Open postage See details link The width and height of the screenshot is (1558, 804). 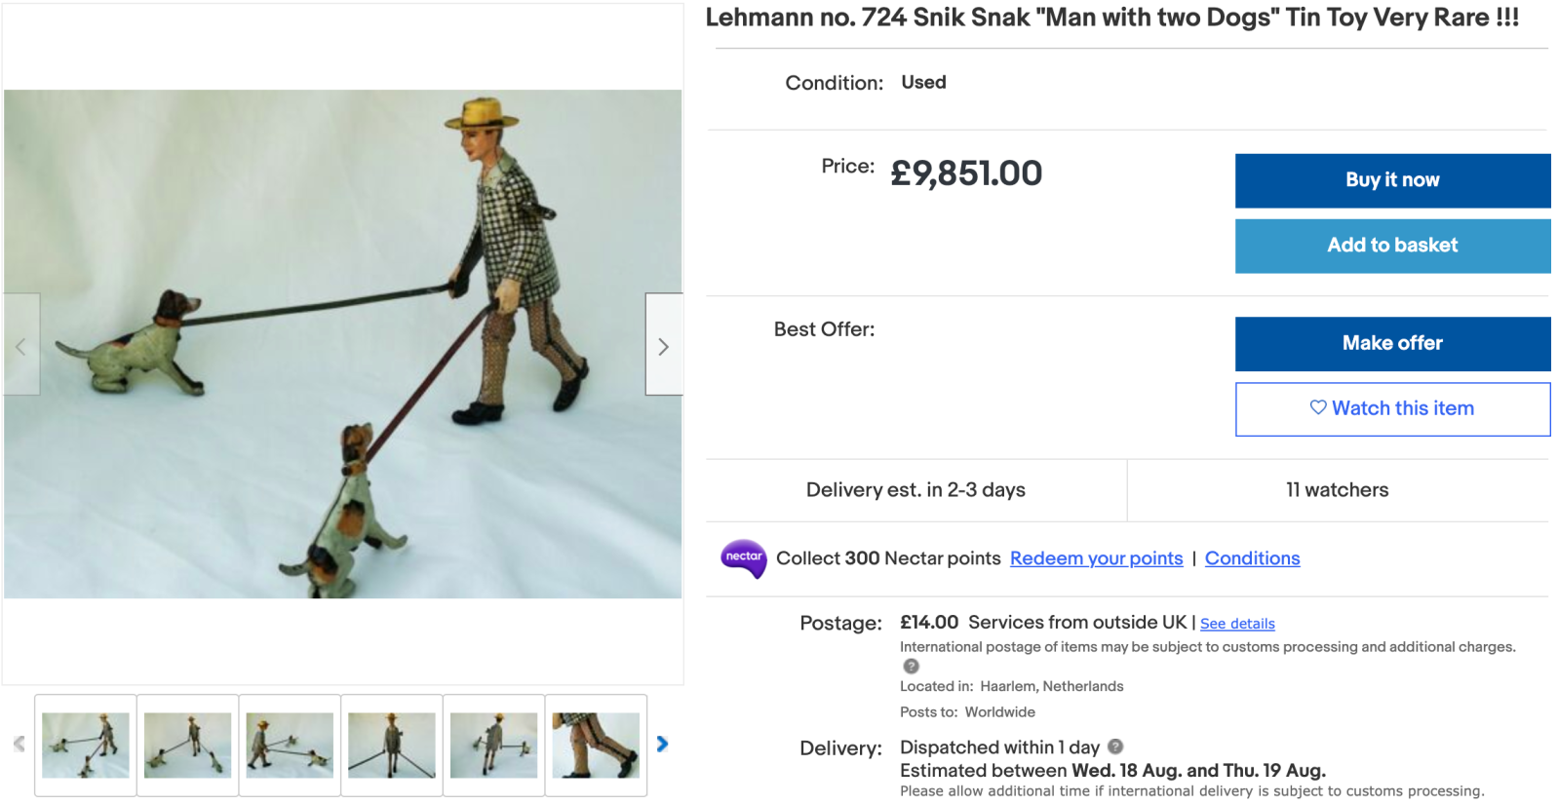[1237, 624]
